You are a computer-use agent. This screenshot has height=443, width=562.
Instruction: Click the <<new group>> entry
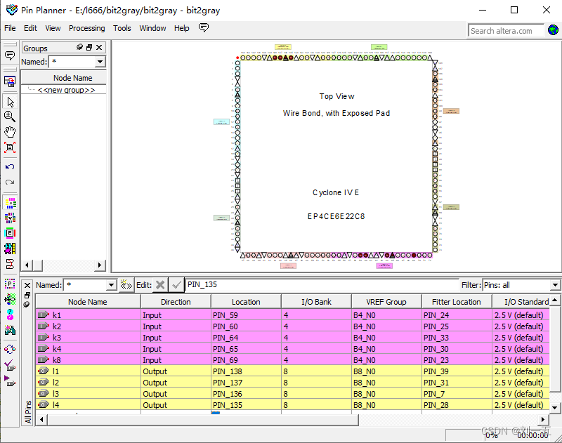(x=66, y=90)
